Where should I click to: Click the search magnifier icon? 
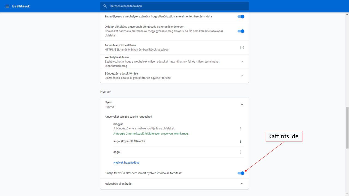(x=105, y=6)
